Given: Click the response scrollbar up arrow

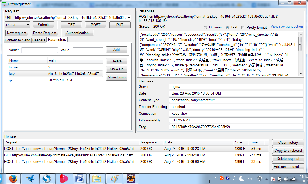Looking at the screenshot, I should click(x=300, y=34).
